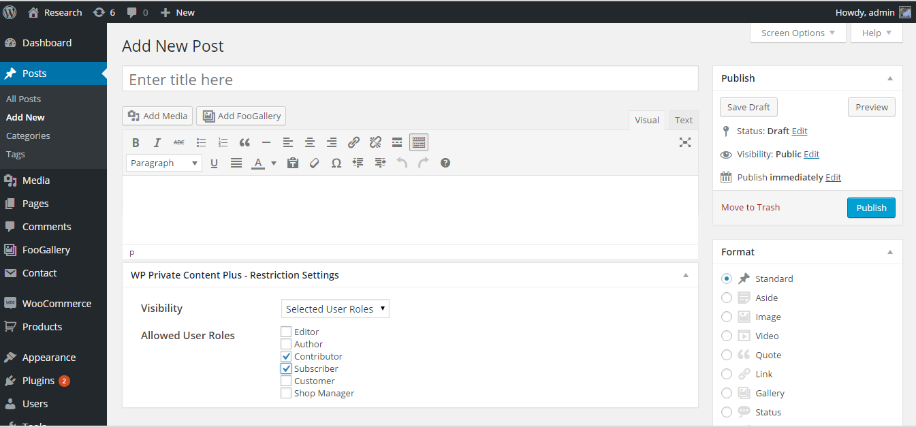Open the Paragraph format dropdown
The height and width of the screenshot is (427, 916).
(164, 163)
